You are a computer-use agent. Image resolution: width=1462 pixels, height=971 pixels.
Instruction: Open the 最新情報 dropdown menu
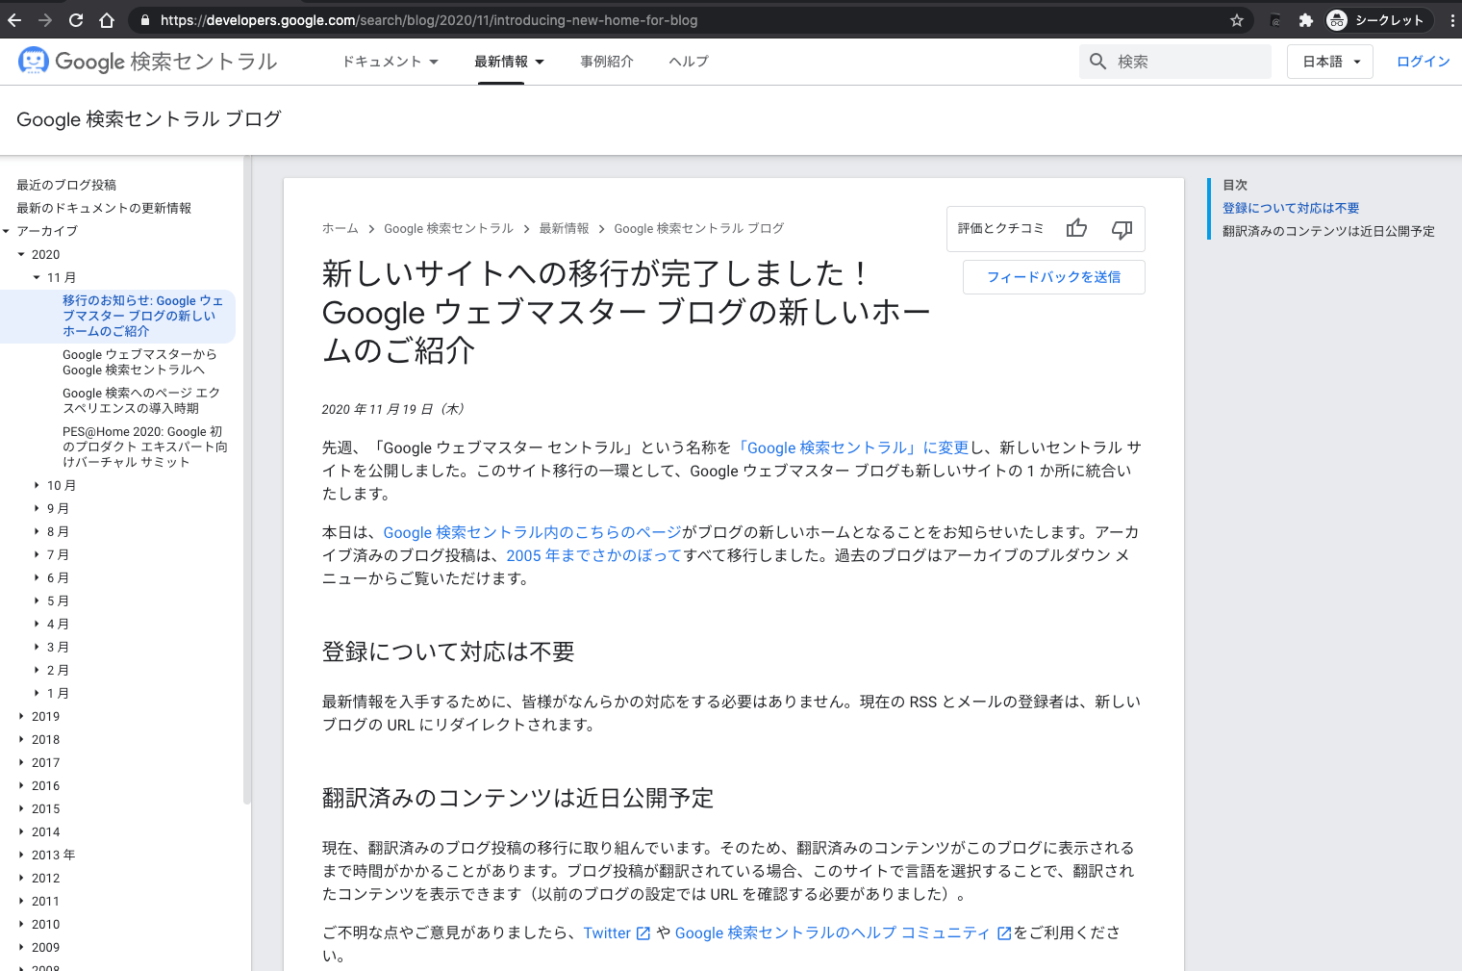[x=509, y=62]
